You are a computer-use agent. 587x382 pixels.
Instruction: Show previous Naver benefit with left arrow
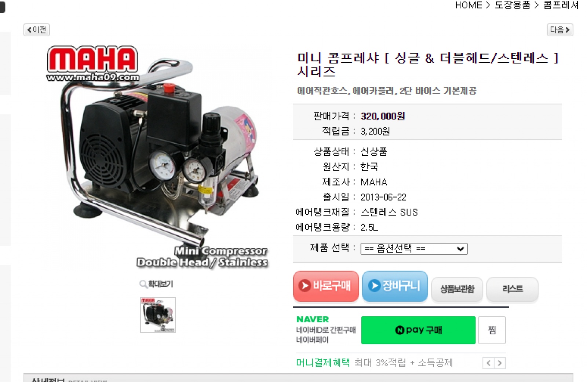[488, 363]
